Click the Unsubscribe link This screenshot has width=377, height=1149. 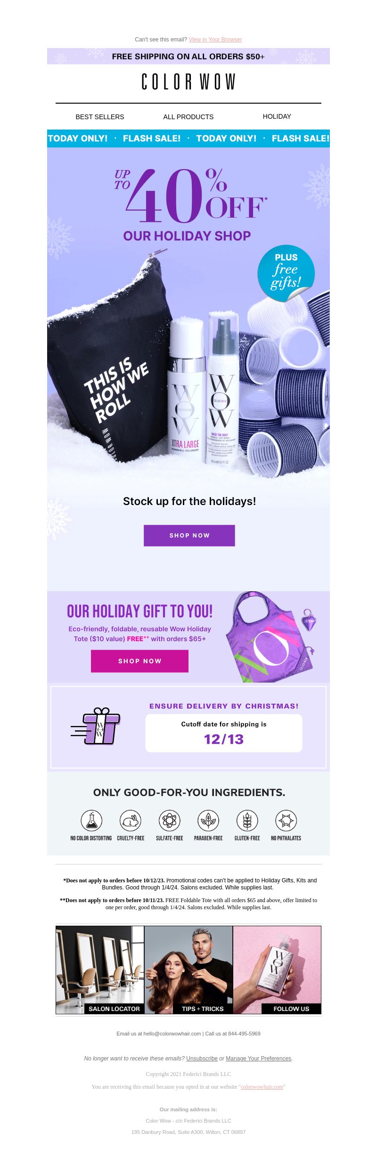click(202, 1058)
